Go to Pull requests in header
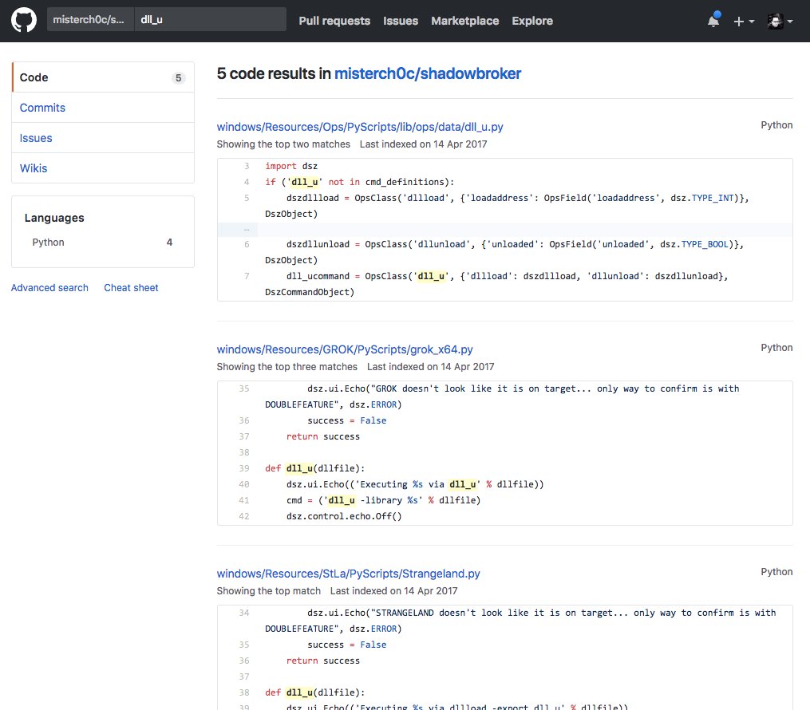The width and height of the screenshot is (810, 710). [334, 21]
